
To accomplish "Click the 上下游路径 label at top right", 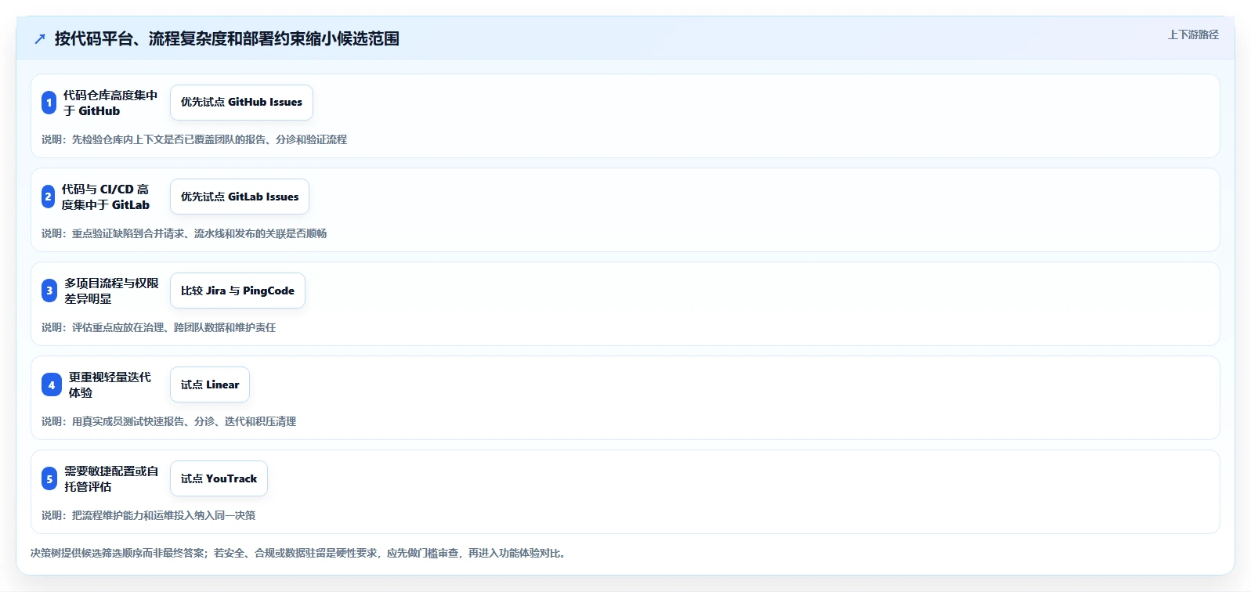I will (1193, 34).
